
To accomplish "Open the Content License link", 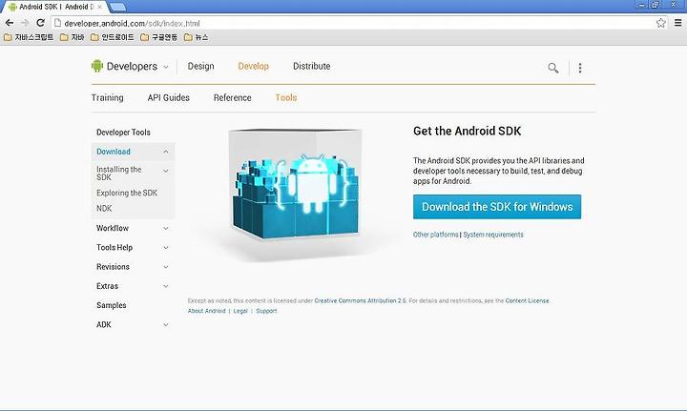I will [527, 300].
